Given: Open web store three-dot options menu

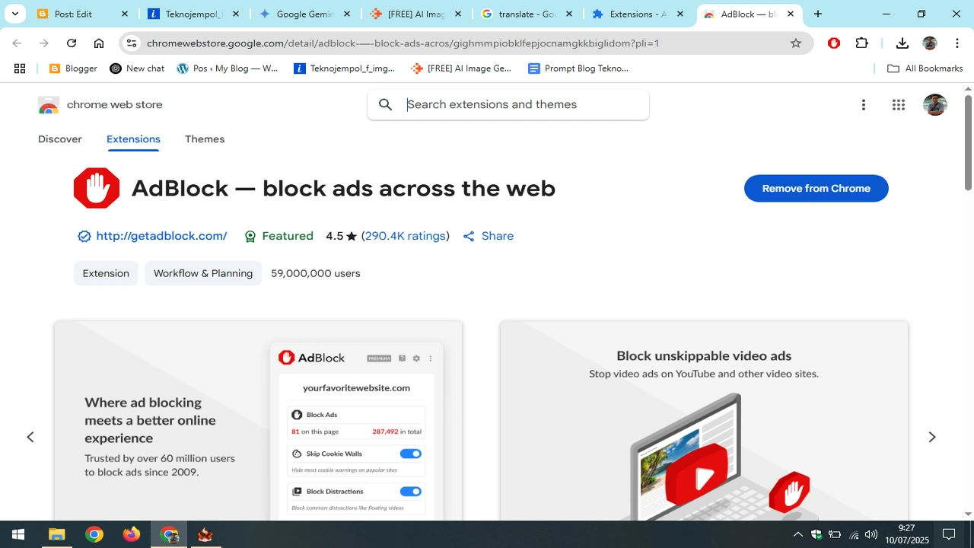Looking at the screenshot, I should pyautogui.click(x=863, y=105).
